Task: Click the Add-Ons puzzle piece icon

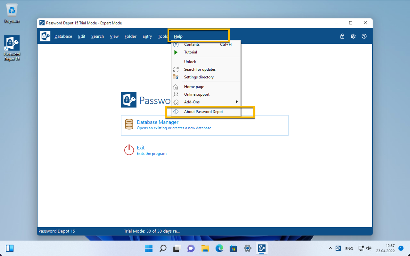Action: tap(176, 102)
